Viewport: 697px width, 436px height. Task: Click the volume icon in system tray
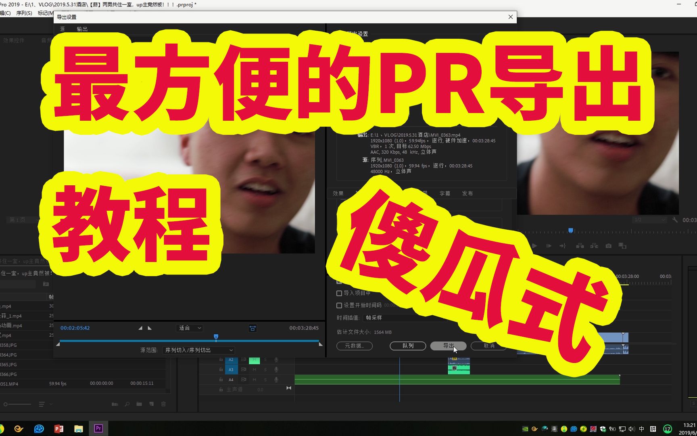(632, 429)
